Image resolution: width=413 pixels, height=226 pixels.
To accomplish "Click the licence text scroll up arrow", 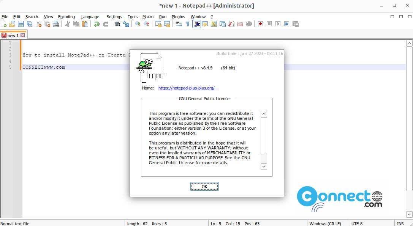I will point(264,114).
